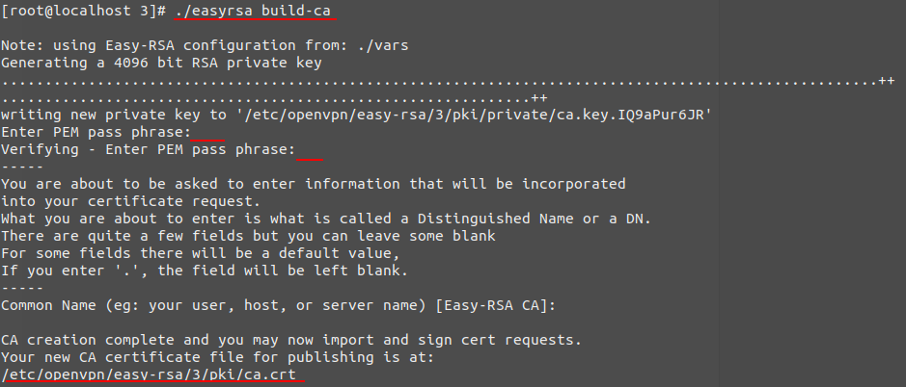The width and height of the screenshot is (906, 387).
Task: Click the 'Generating a 4096 bit RSA private key' line
Action: tap(161, 63)
